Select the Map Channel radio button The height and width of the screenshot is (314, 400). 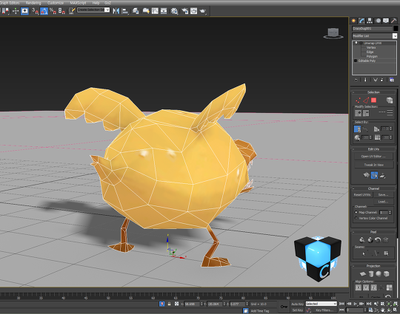tap(356, 212)
